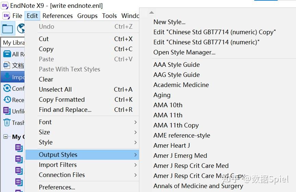The height and width of the screenshot is (192, 296).
Task: Choose Open Style Manager option
Action: click(184, 52)
